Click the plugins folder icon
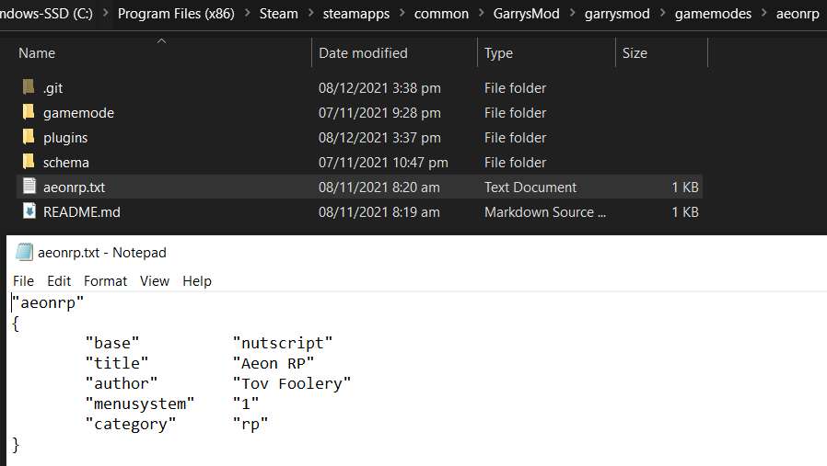 (29, 136)
